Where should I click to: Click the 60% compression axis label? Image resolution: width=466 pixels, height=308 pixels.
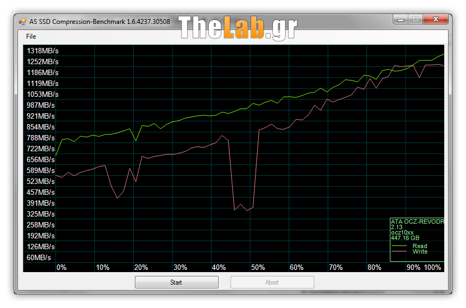coord(296,267)
